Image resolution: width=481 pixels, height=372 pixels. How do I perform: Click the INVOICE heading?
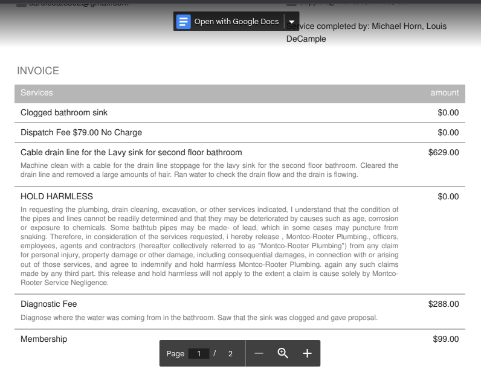(38, 71)
